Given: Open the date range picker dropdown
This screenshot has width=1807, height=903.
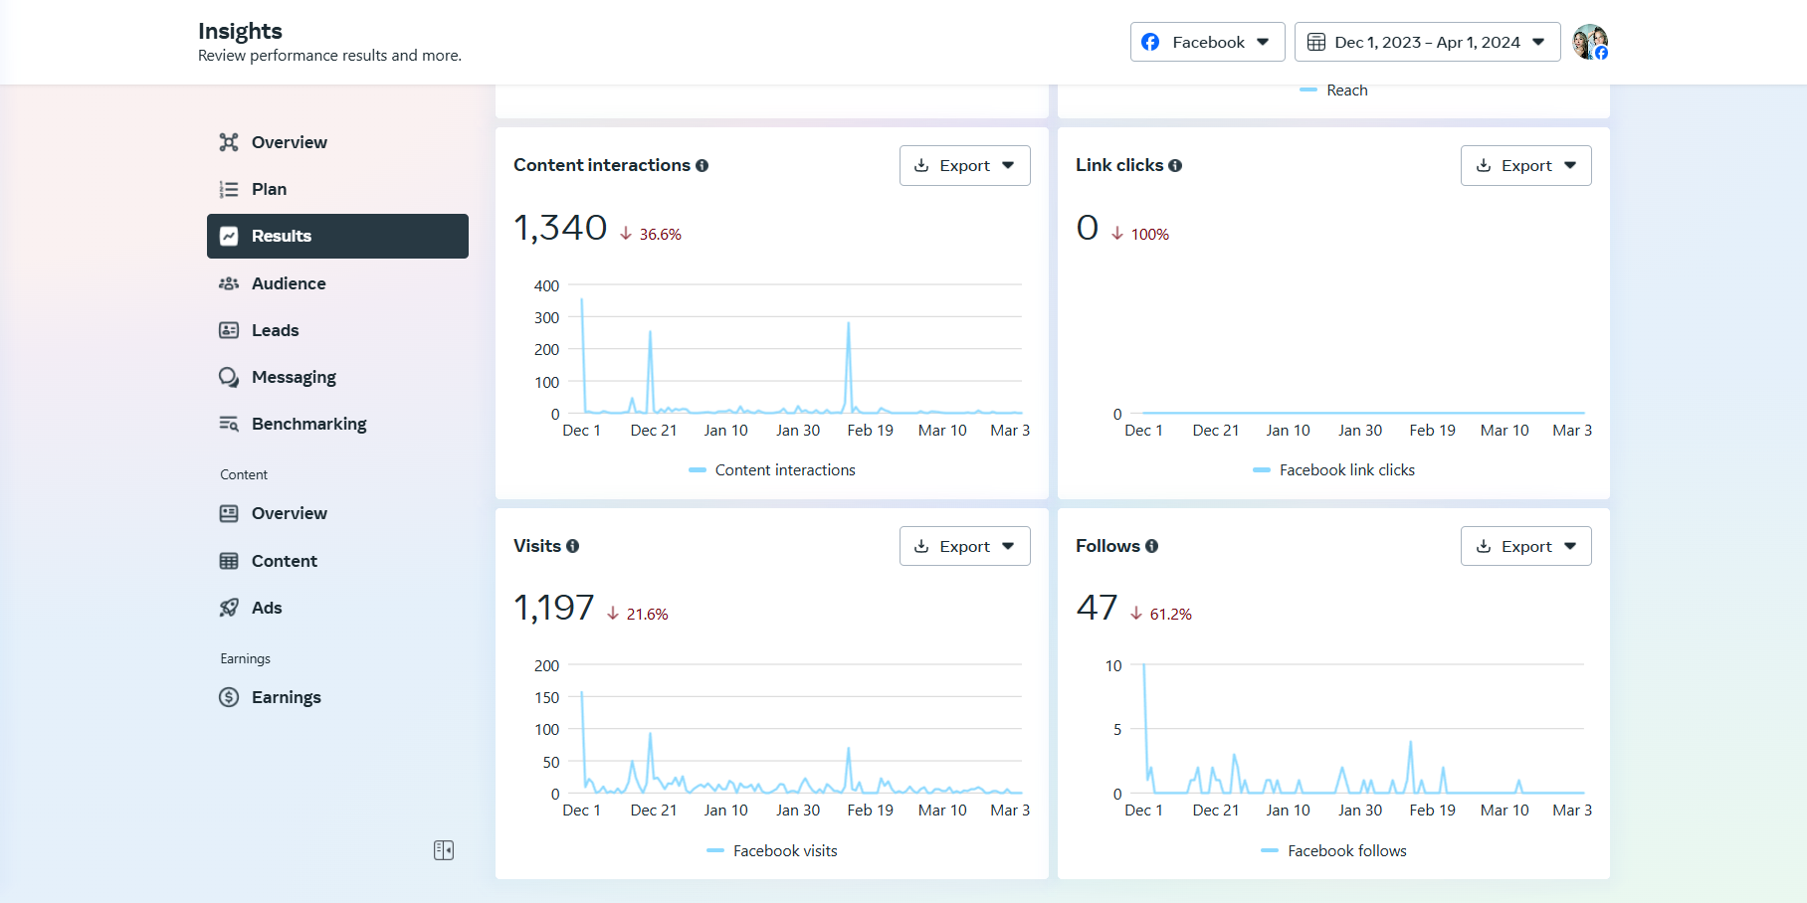Looking at the screenshot, I should point(1427,42).
